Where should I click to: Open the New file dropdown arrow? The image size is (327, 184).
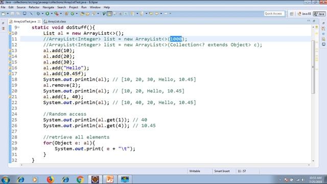click(x=8, y=14)
